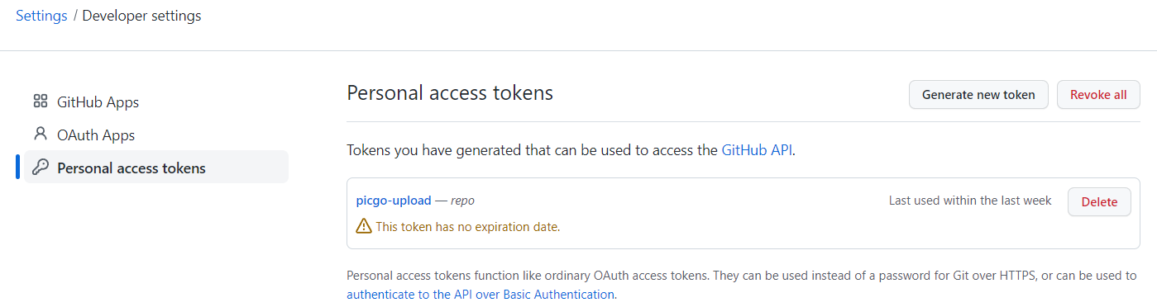1157x307 pixels.
Task: Click the Tokens you have generated description text
Action: click(x=571, y=150)
